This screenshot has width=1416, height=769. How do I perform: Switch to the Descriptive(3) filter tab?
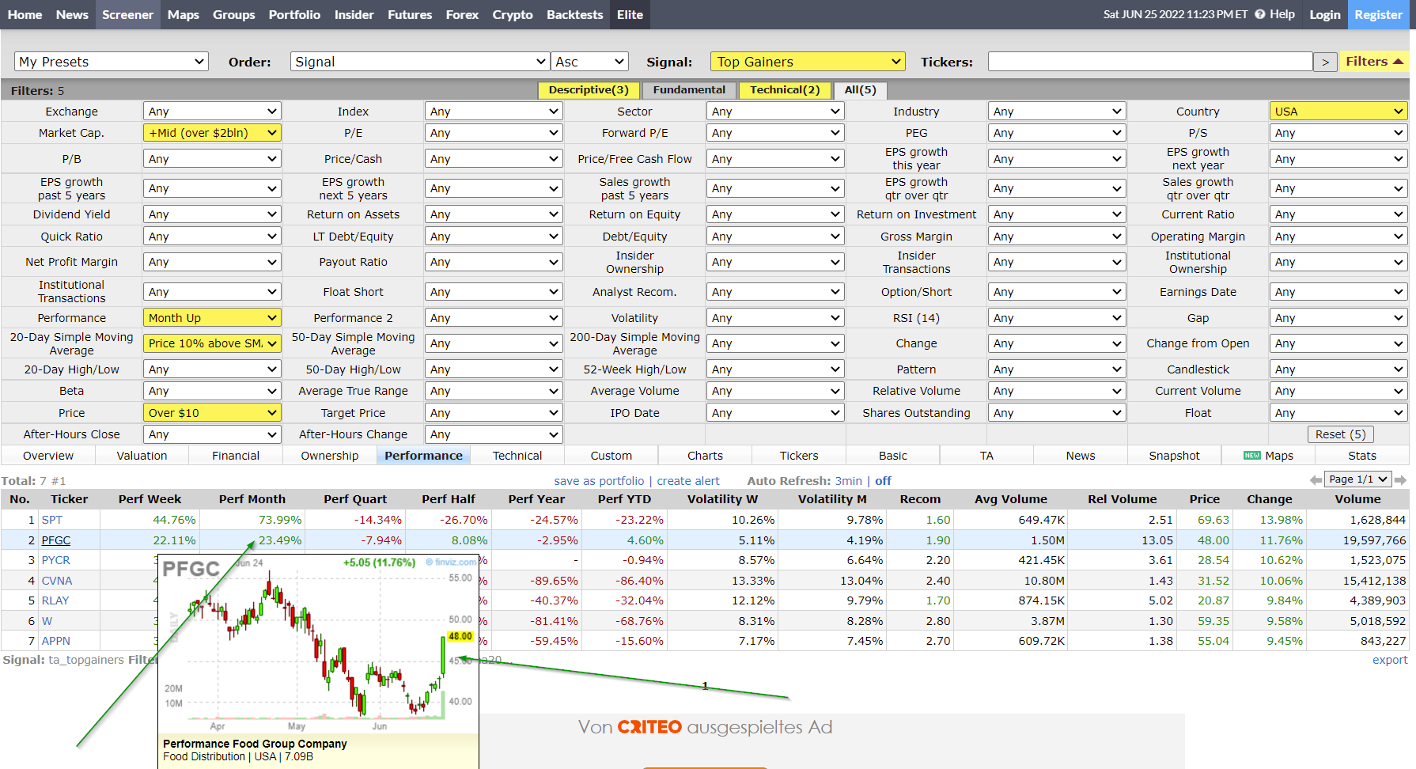click(589, 90)
